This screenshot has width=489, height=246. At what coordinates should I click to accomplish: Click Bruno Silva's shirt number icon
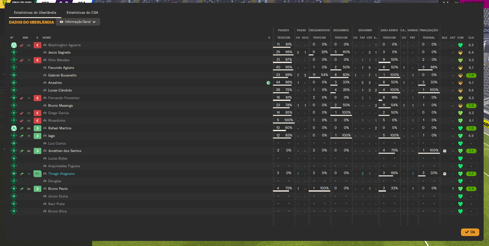14,211
